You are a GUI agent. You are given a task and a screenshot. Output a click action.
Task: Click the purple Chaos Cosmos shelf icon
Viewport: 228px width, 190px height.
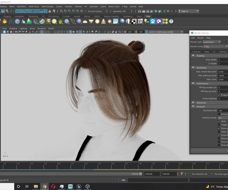[x=159, y=21]
